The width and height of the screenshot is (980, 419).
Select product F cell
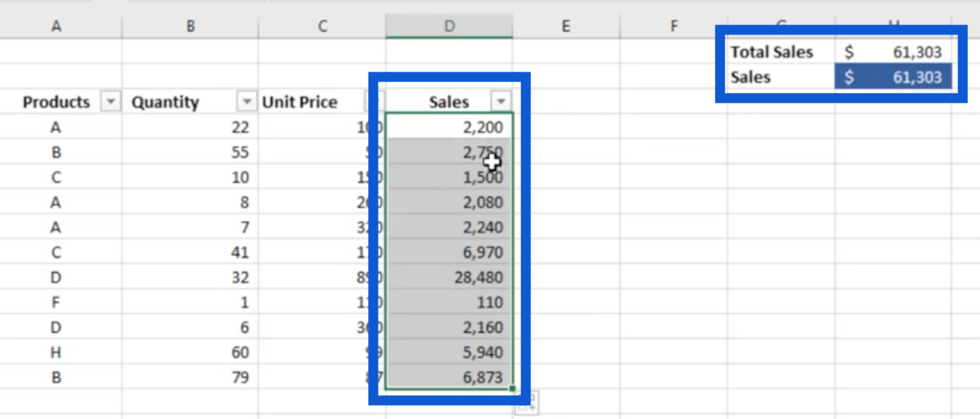click(x=56, y=302)
